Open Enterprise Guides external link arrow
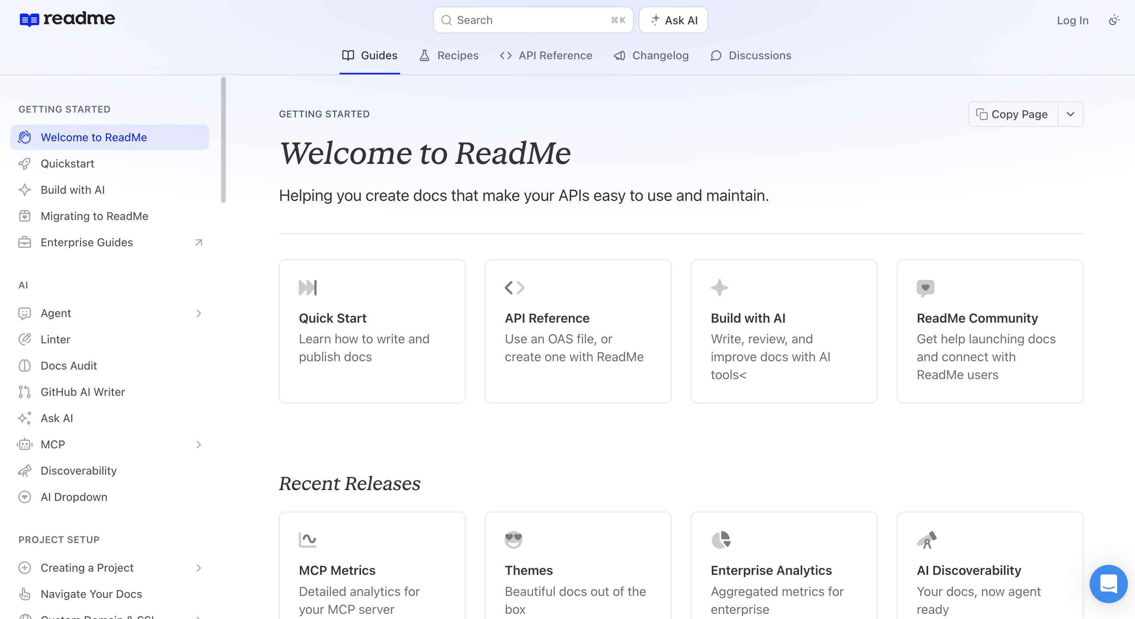This screenshot has height=619, width=1135. tap(199, 243)
